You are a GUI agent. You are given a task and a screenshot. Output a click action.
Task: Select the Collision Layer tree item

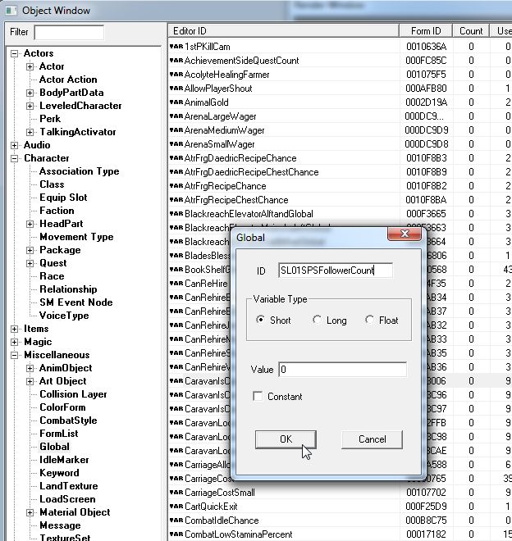pos(73,394)
